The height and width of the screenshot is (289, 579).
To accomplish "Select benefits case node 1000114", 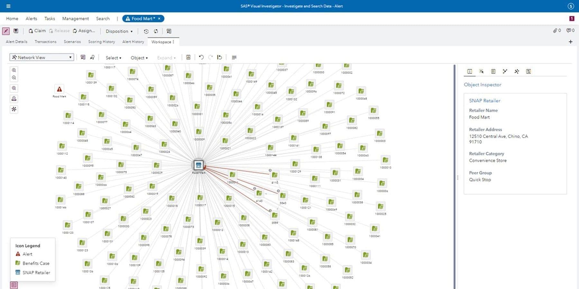I will 68,116.
